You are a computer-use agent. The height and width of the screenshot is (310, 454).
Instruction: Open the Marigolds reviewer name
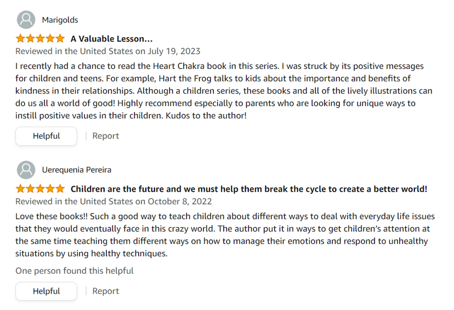coord(60,20)
